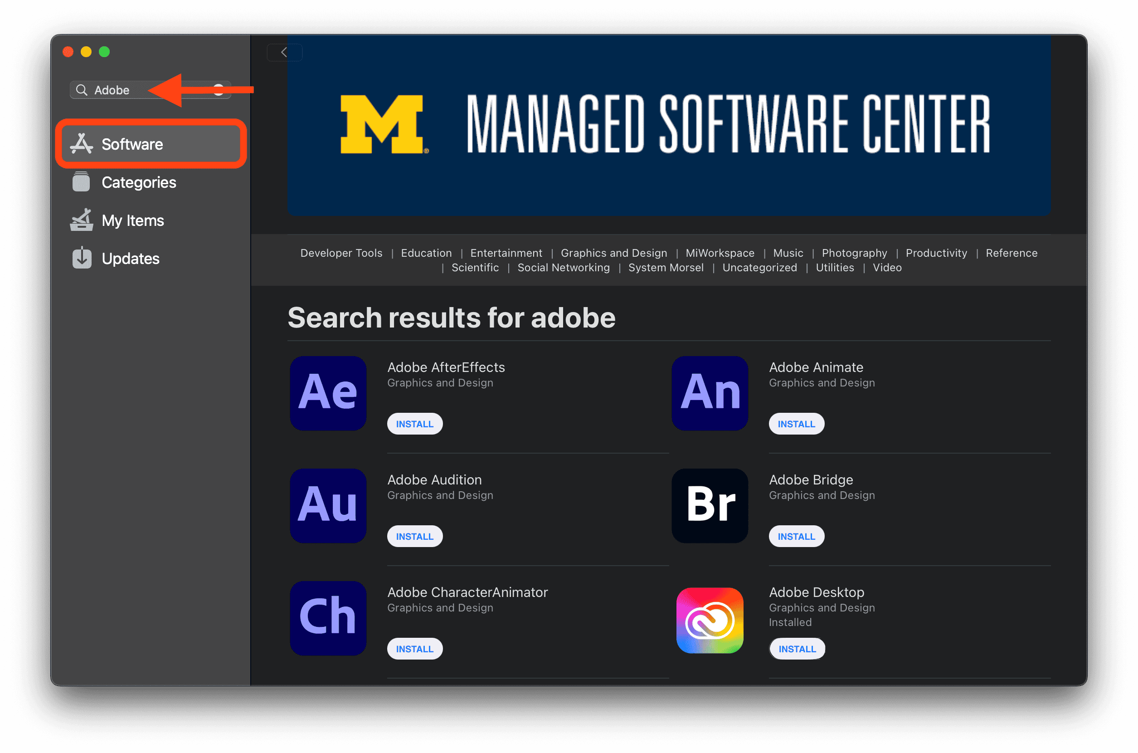Screen dimensions: 1138x753
Task: Open the Graphics and Design category
Action: [x=614, y=253]
